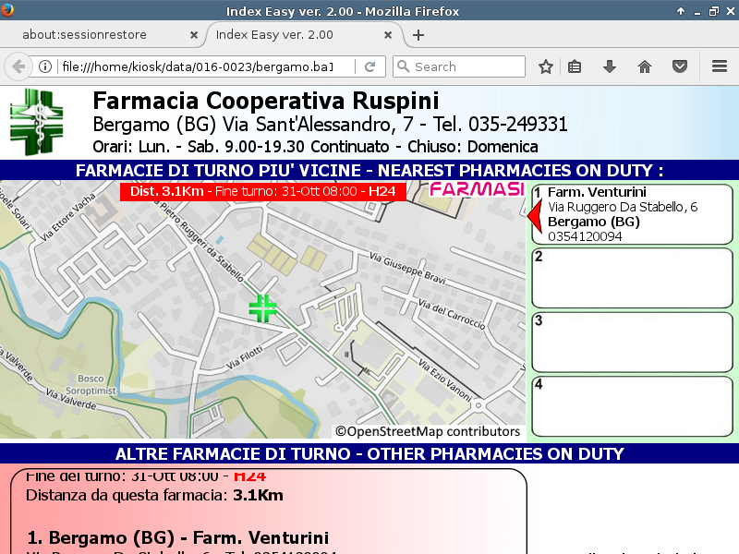Click the Firefox back arrow button
The width and height of the screenshot is (739, 554).
(18, 66)
